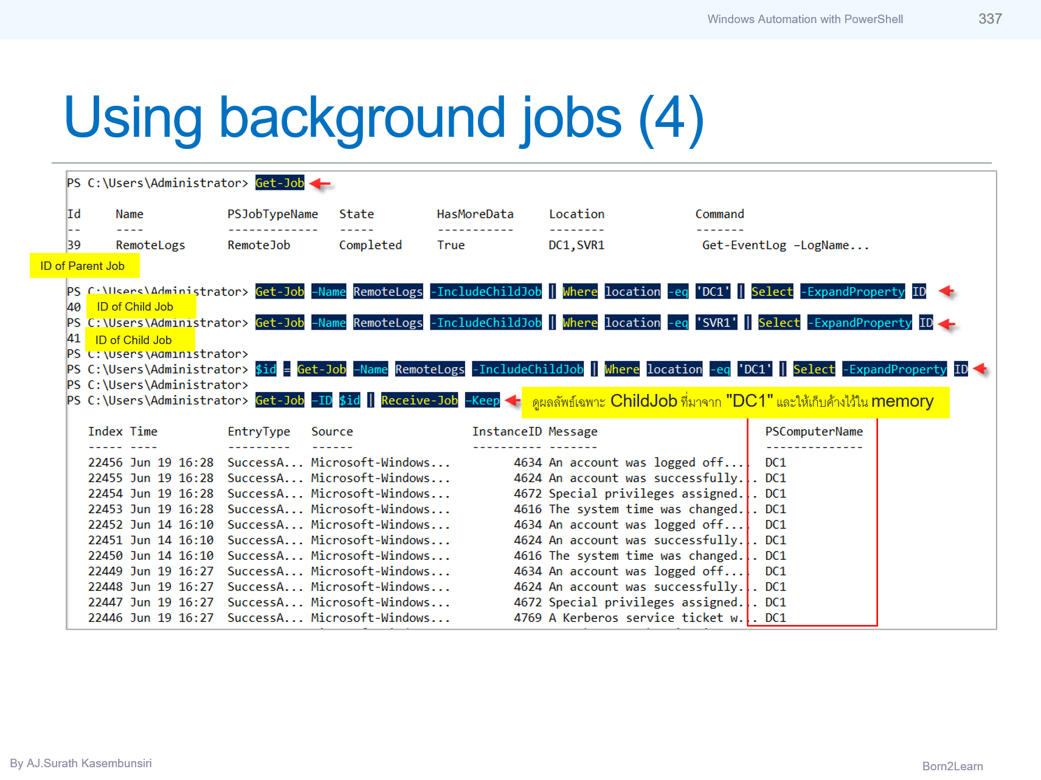The width and height of the screenshot is (1041, 780).
Task: Click the 'PSJobTypeName' column header
Action: [x=272, y=214]
